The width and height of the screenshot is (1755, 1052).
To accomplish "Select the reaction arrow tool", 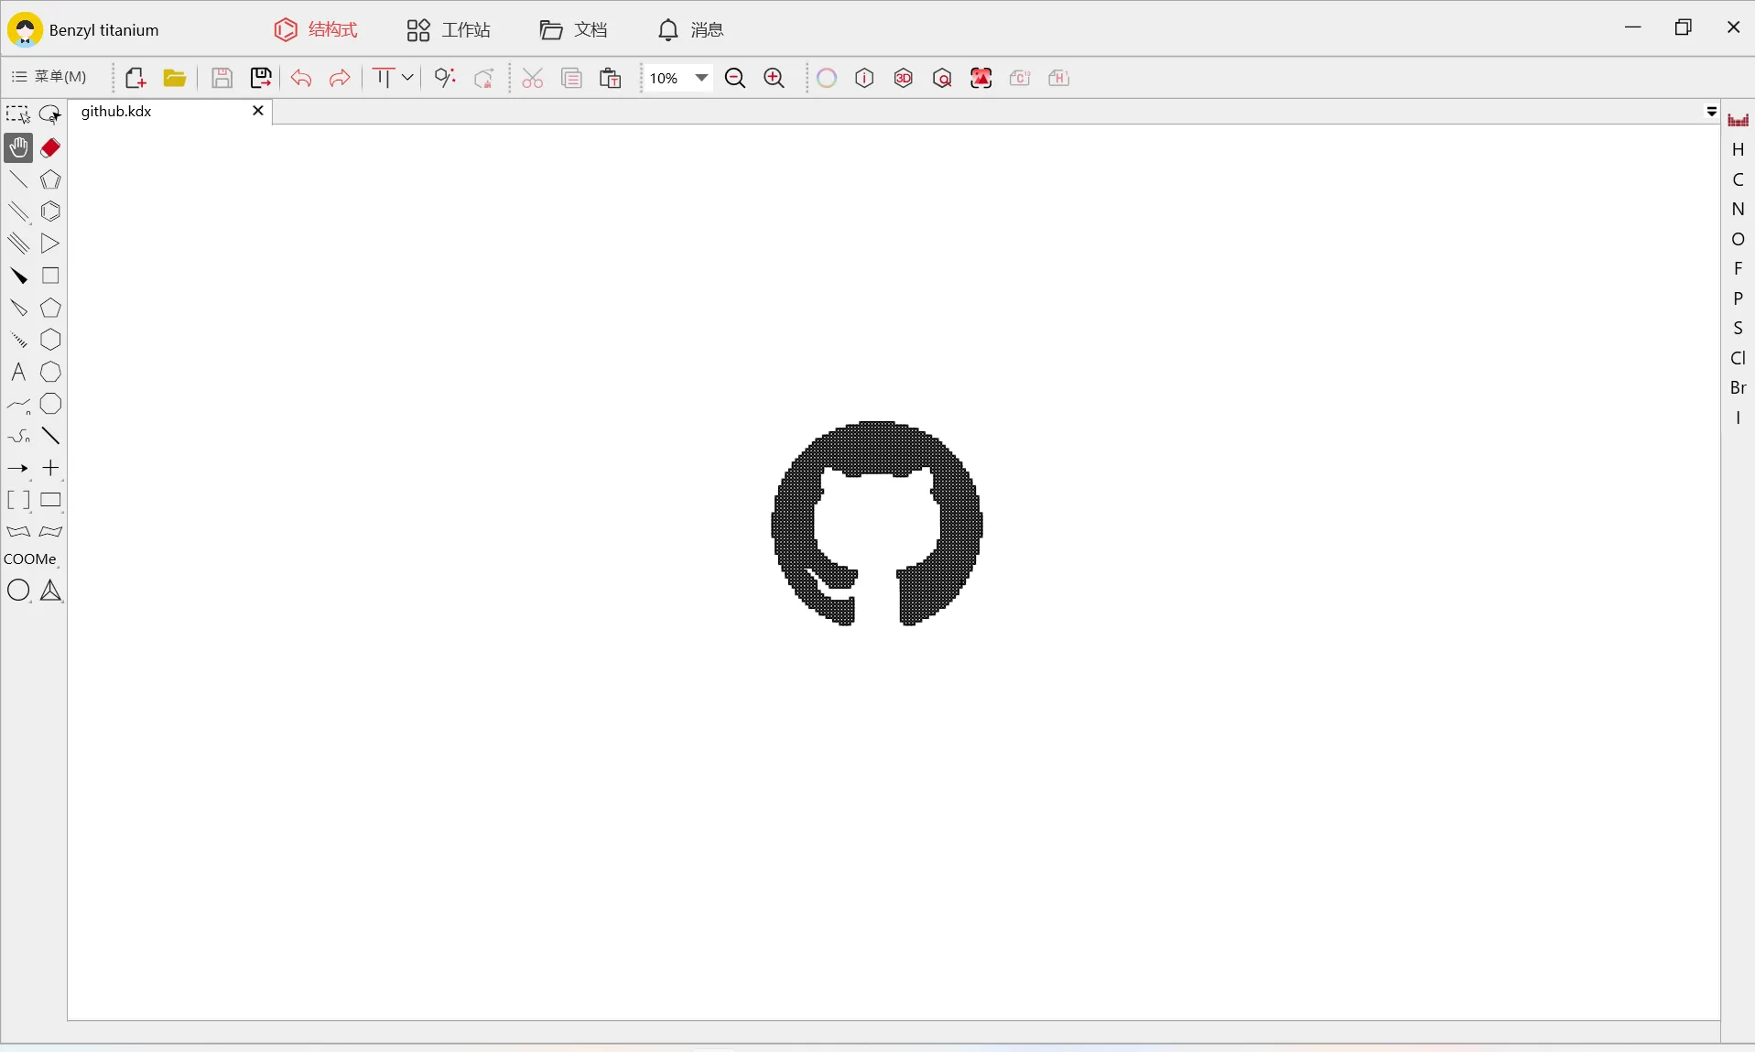I will 18,468.
